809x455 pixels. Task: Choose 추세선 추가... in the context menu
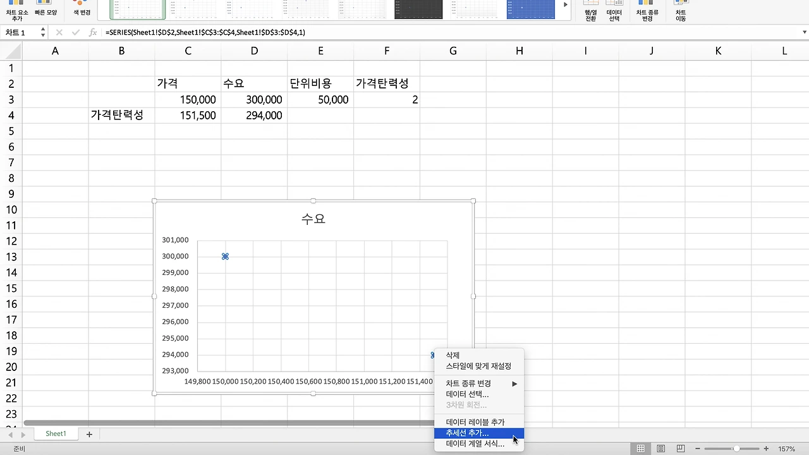pyautogui.click(x=479, y=434)
